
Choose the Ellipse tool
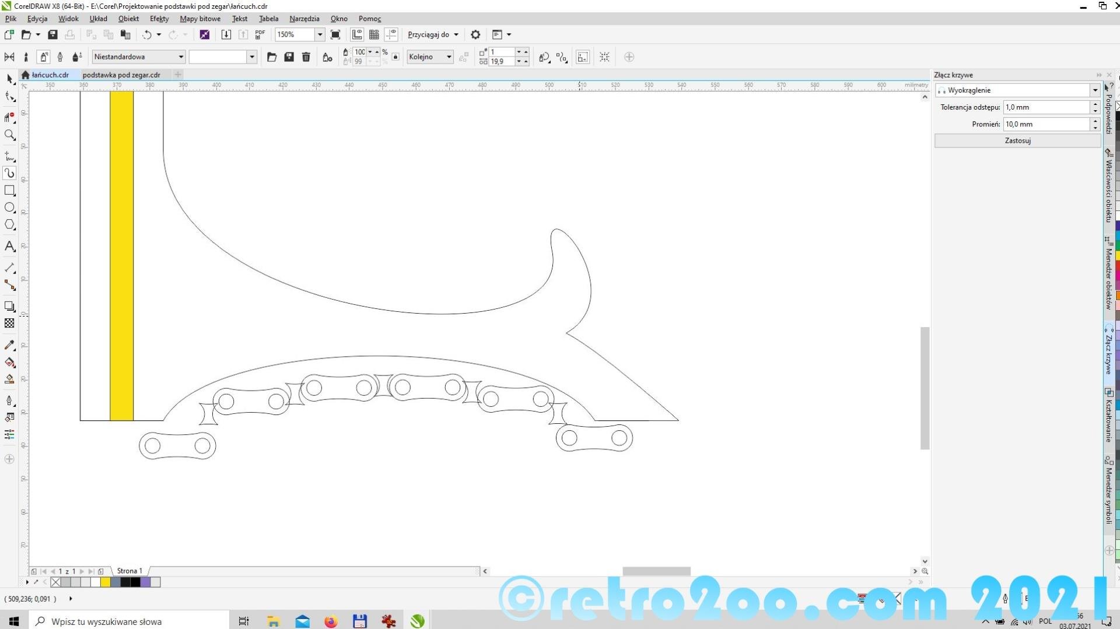(9, 208)
